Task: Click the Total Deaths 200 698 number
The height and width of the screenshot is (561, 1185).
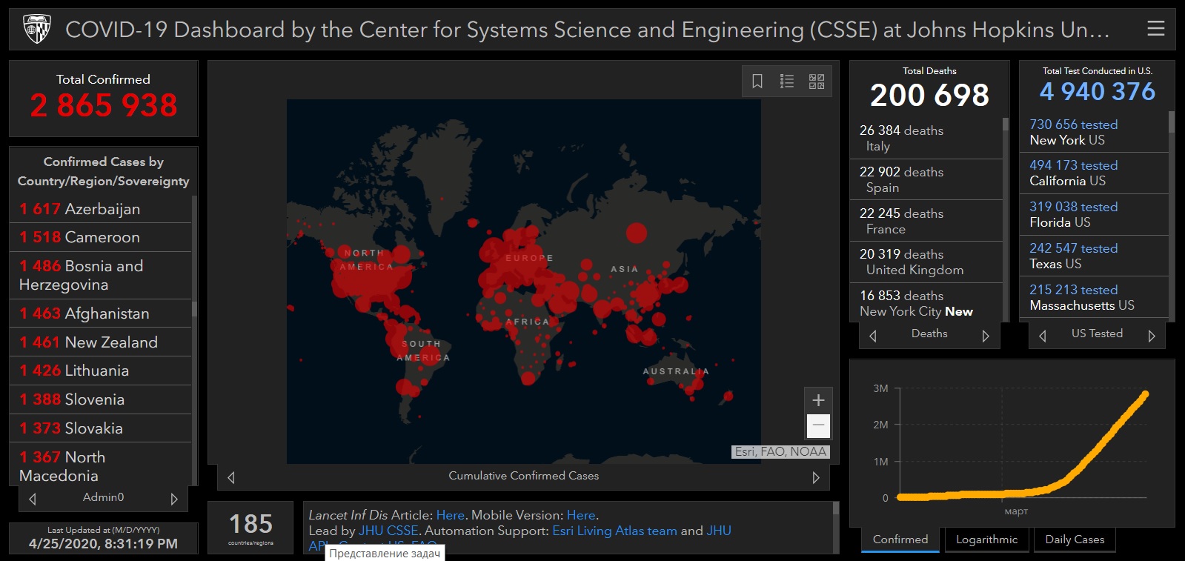Action: [929, 95]
